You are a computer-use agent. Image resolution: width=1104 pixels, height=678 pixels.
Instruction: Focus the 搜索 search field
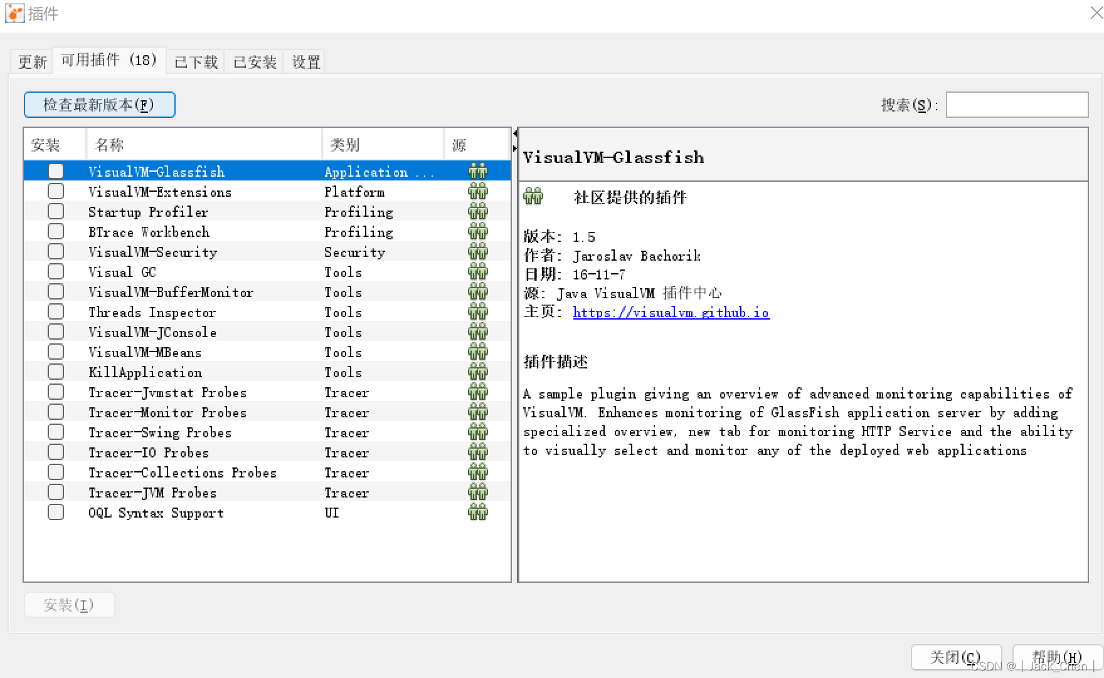(x=1017, y=105)
